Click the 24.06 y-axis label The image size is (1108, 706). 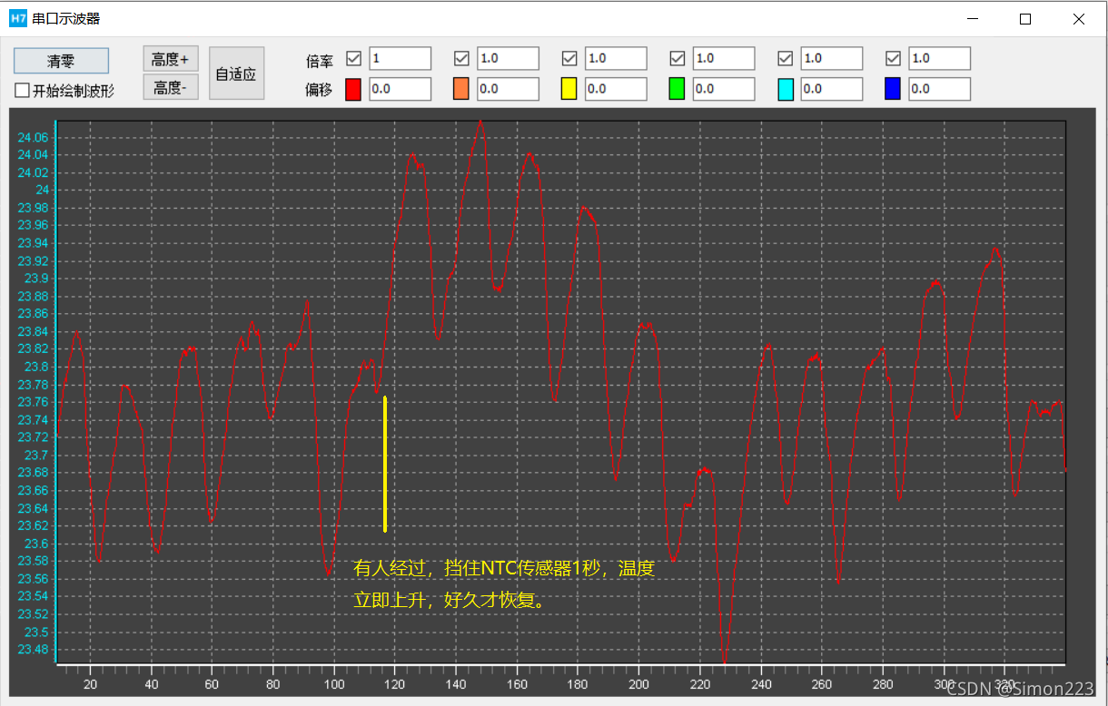34,137
